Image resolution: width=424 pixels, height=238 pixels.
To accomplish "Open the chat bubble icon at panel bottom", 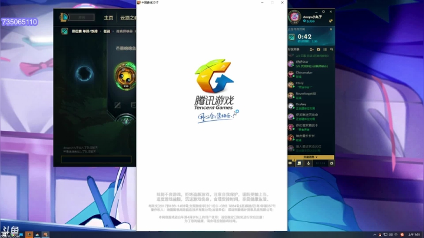I will 290,163.
